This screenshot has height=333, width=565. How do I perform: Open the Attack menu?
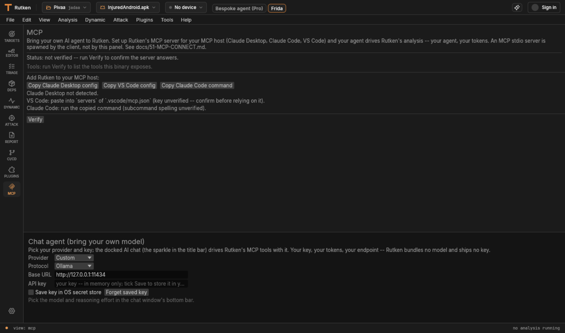121,20
